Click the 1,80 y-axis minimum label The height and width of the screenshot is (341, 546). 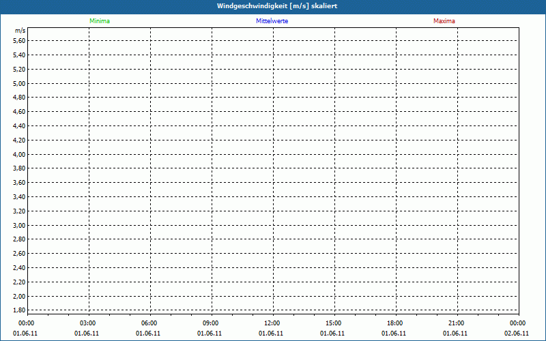(19, 310)
